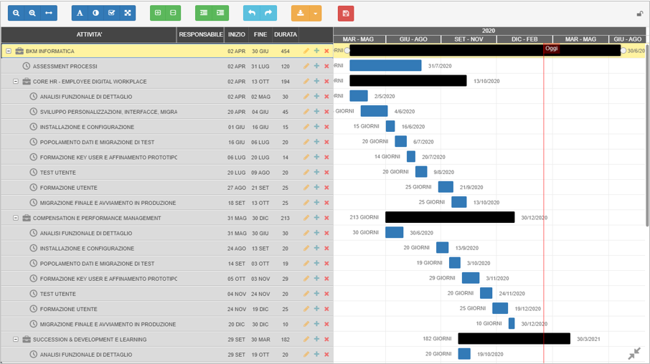Add a task at POPOLAMENTO DATI row ending 06 LUG

click(x=316, y=142)
